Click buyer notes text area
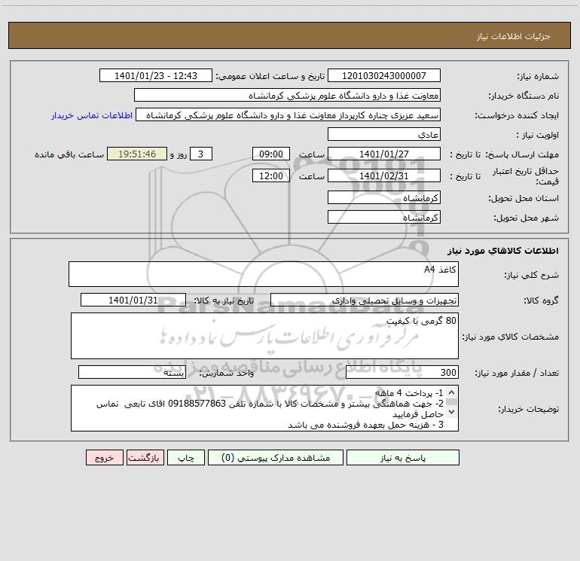This screenshot has width=580, height=561. coord(264,408)
